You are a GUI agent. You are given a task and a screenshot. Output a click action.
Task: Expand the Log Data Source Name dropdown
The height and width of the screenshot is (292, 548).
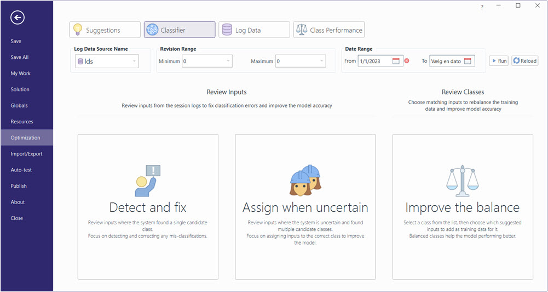click(134, 61)
